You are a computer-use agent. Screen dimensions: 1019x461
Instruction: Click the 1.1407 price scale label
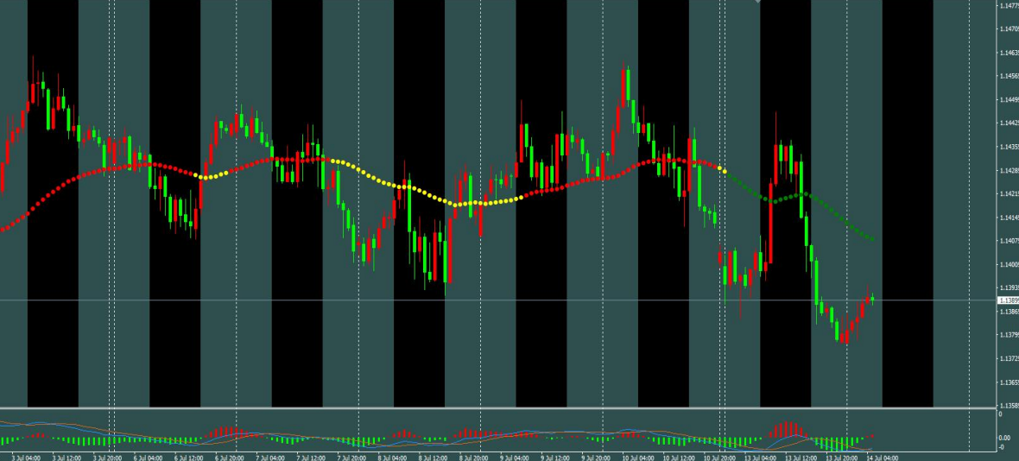[1010, 242]
